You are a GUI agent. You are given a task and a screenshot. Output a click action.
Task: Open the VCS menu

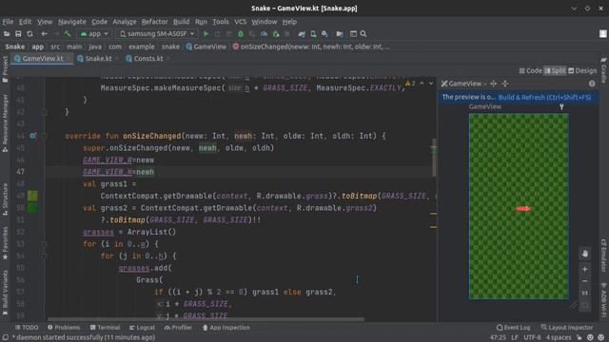(x=240, y=22)
